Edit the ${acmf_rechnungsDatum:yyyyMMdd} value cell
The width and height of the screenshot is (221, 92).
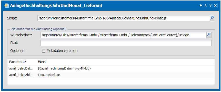(64, 68)
